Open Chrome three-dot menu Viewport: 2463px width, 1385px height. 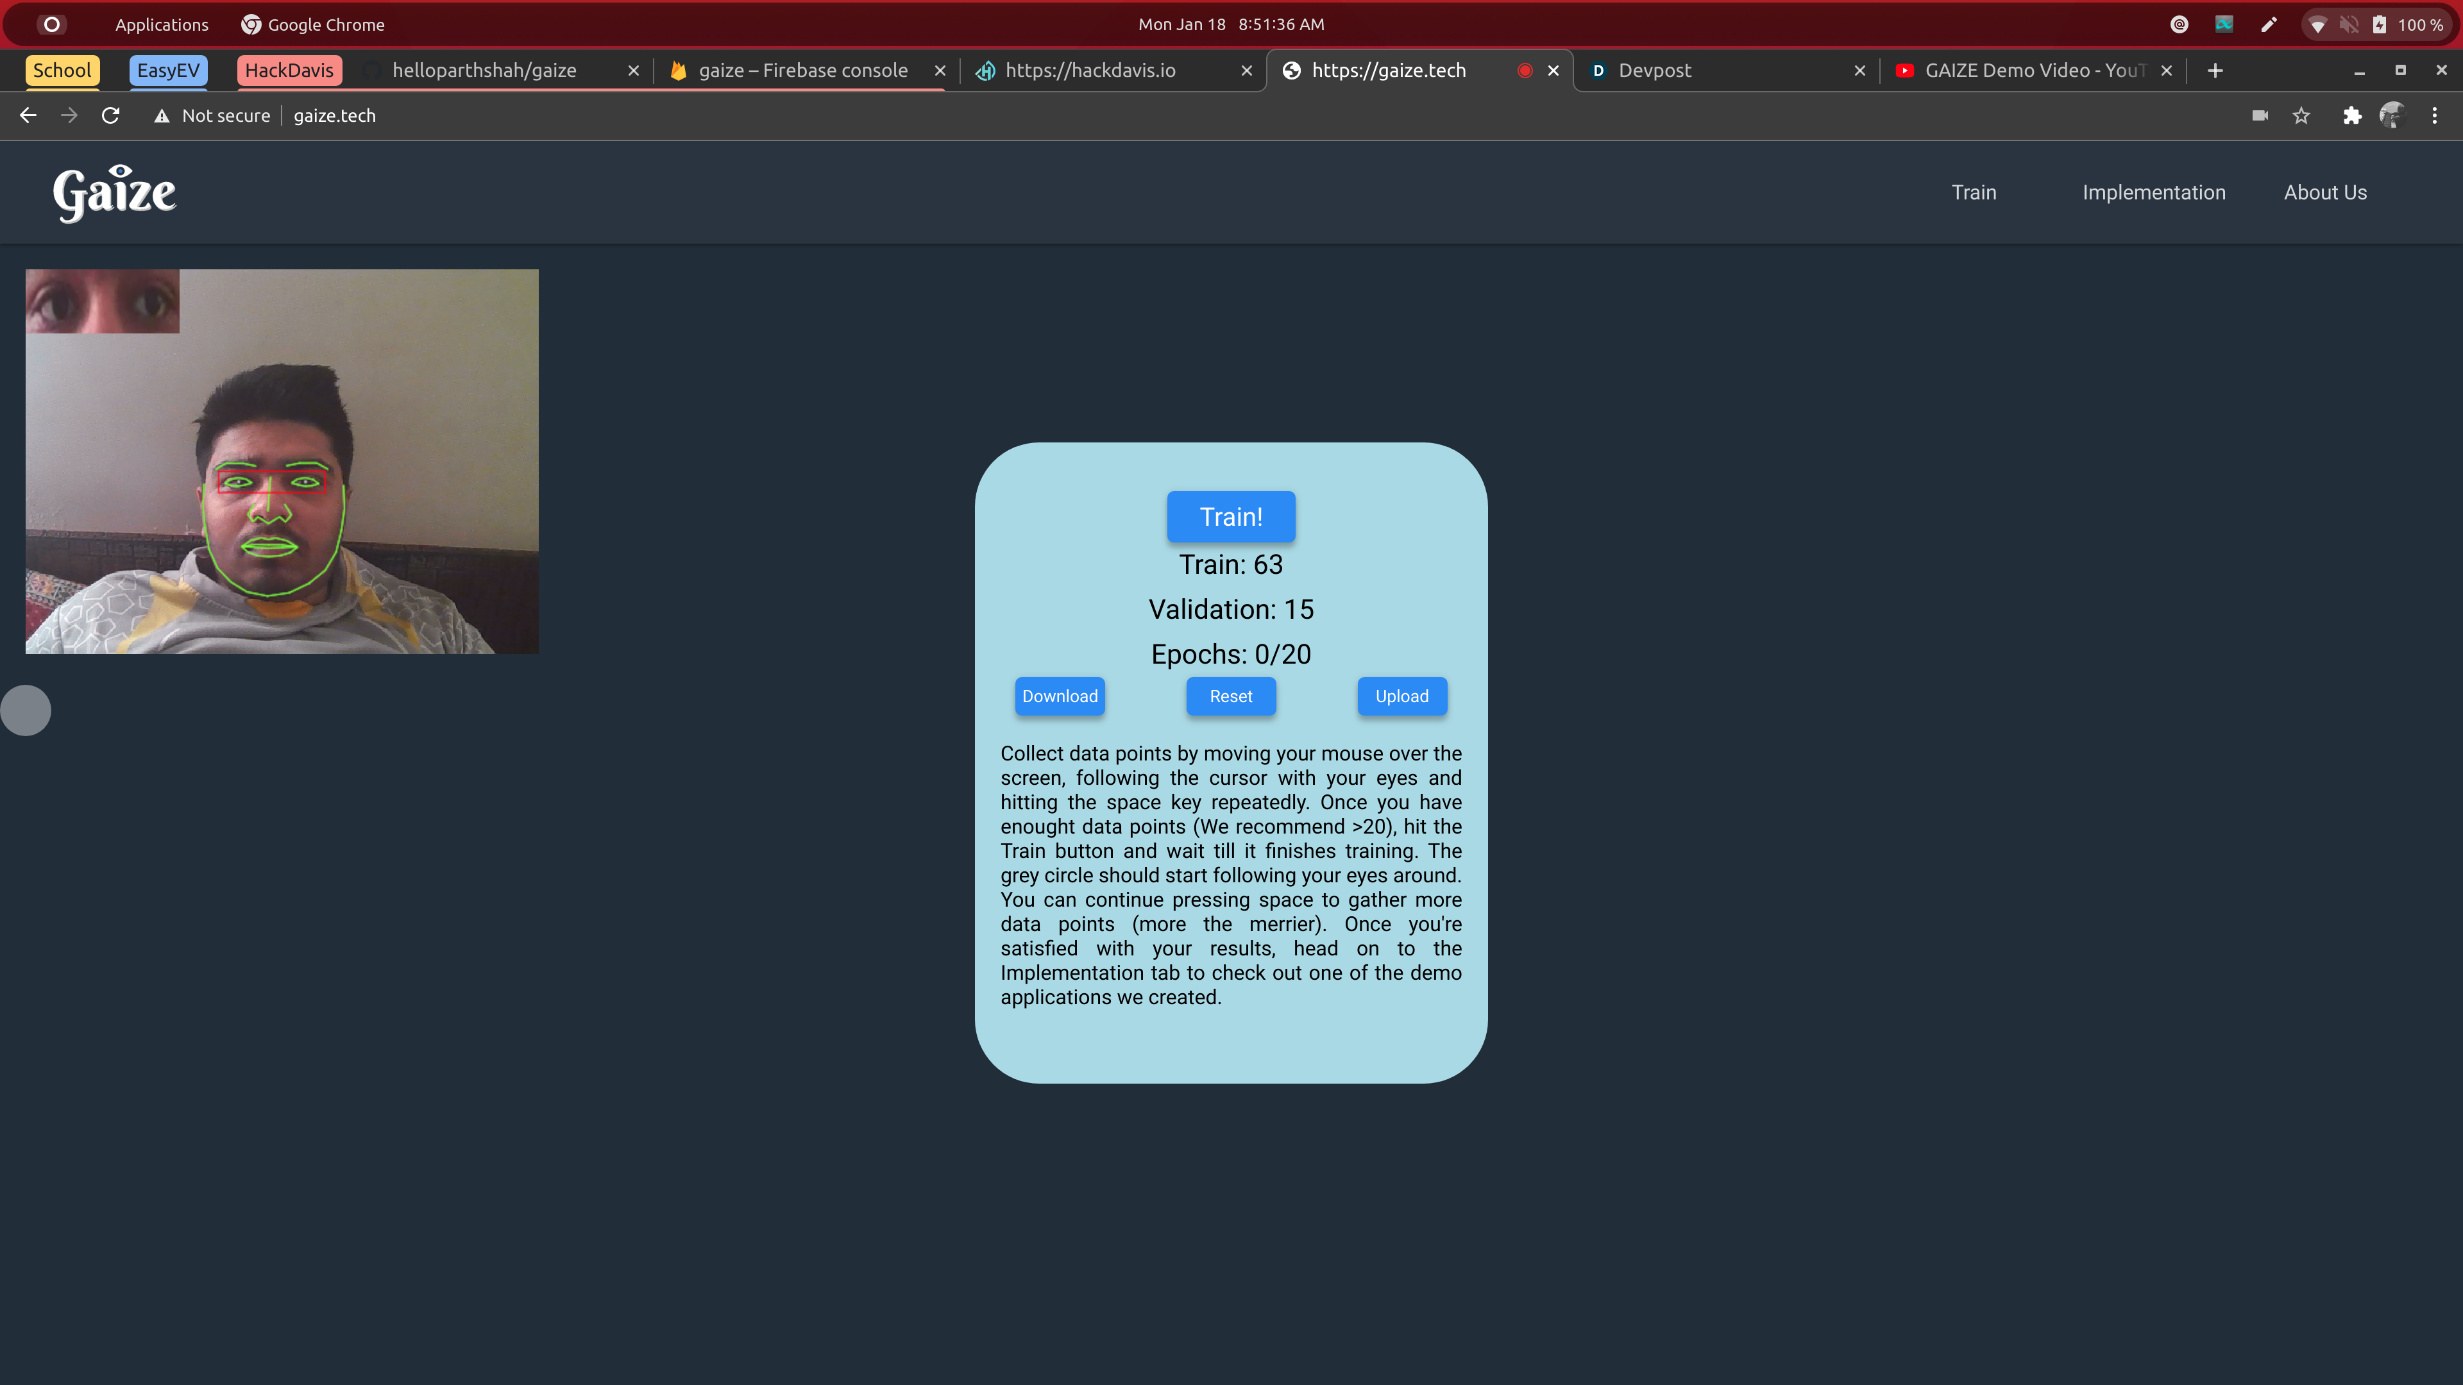pyautogui.click(x=2434, y=115)
